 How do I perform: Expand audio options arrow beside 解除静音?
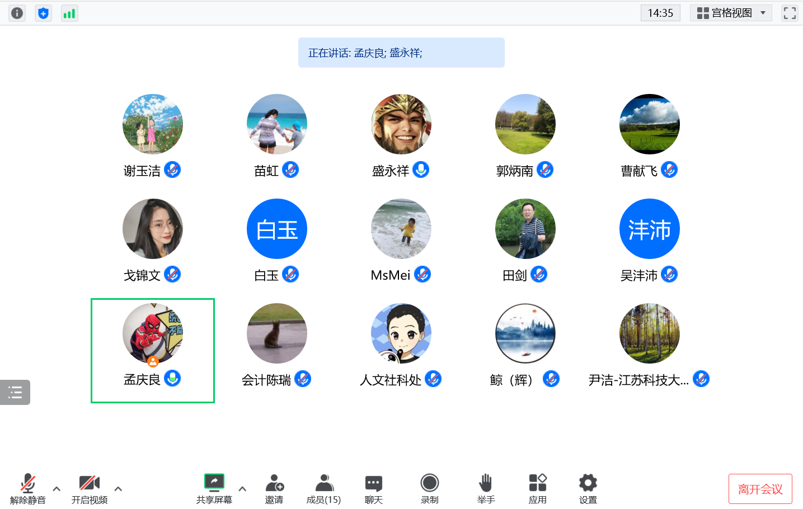coord(57,489)
